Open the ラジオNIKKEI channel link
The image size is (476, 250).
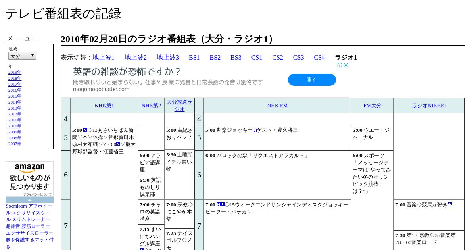point(429,106)
